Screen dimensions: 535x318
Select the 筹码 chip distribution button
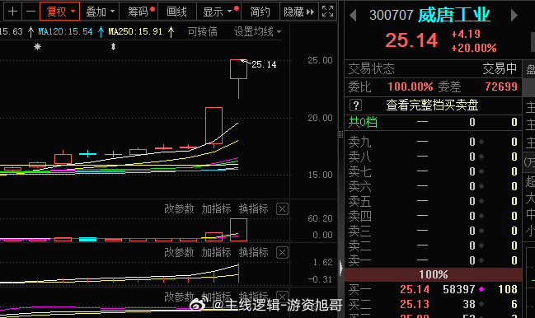(x=139, y=12)
